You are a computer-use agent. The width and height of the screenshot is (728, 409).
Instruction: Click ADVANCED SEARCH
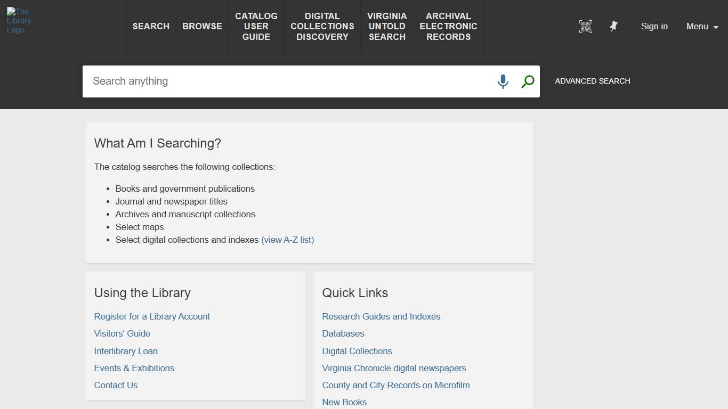pos(592,81)
